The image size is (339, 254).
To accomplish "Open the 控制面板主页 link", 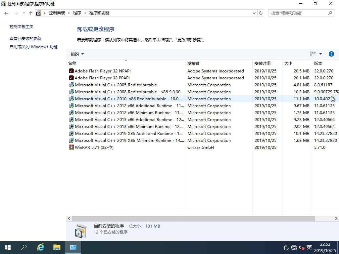I will tap(22, 26).
